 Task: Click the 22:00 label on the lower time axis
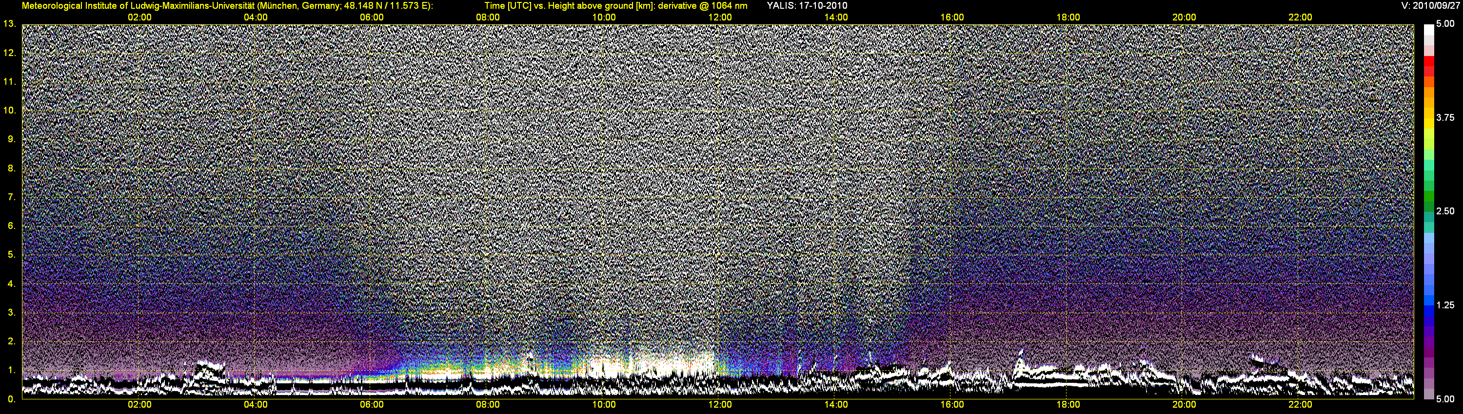point(1300,405)
